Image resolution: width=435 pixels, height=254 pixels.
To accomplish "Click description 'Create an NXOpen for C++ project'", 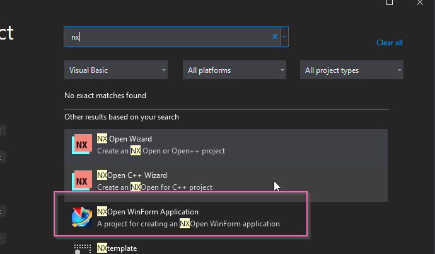I will click(154, 187).
